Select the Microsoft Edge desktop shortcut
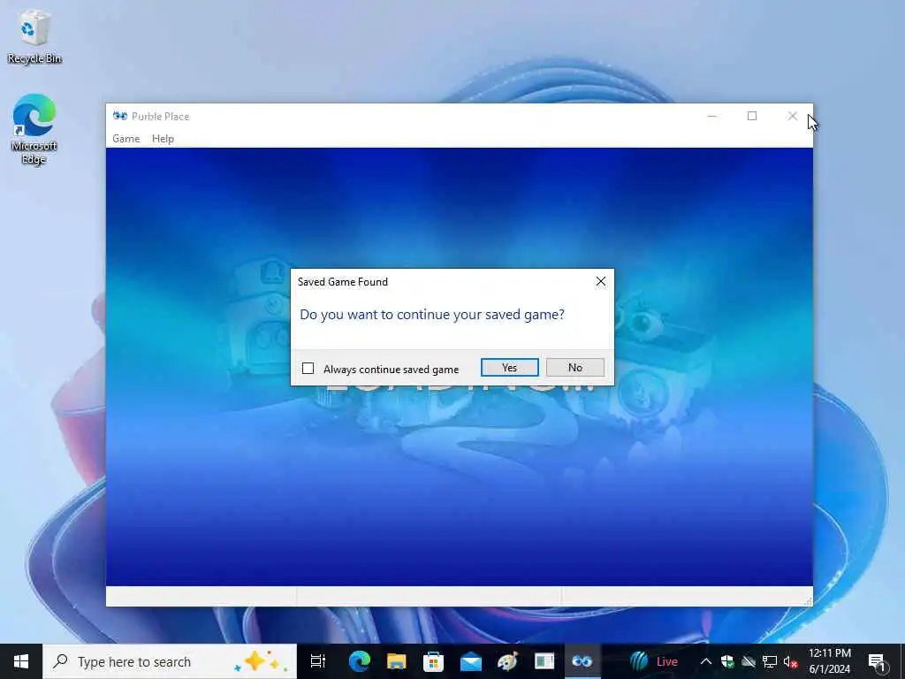 34,129
